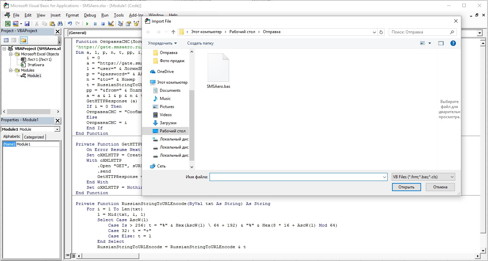Open the Edit menu
This screenshot has width=488, height=261.
point(28,15)
